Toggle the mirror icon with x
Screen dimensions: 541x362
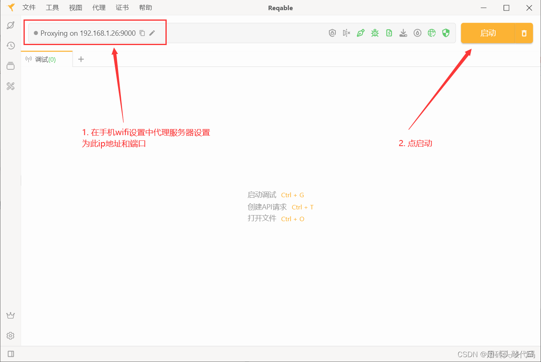coord(346,33)
